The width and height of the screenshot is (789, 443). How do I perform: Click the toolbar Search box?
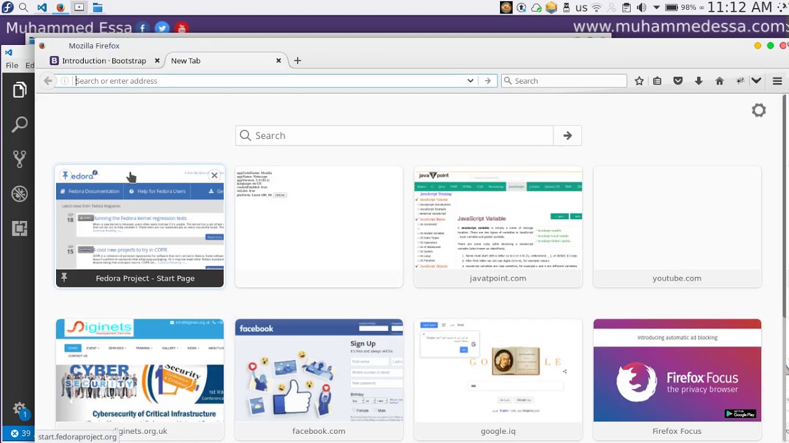click(564, 81)
